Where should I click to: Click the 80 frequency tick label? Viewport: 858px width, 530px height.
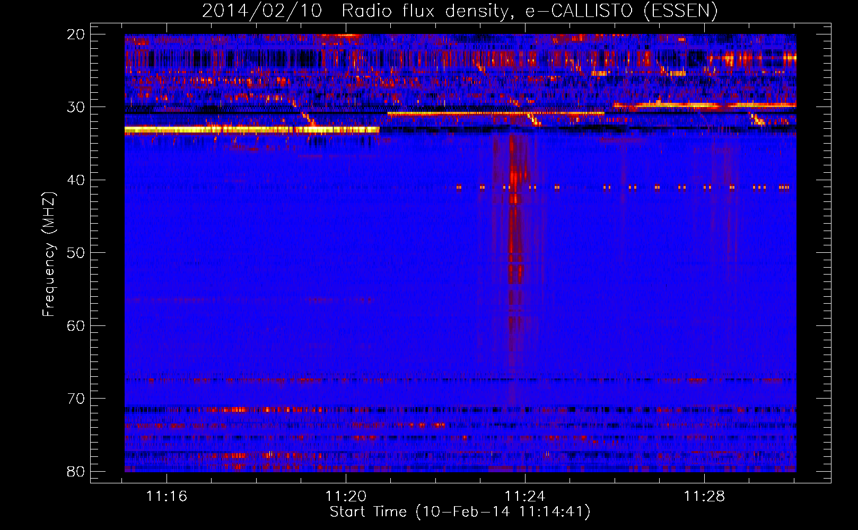point(76,471)
